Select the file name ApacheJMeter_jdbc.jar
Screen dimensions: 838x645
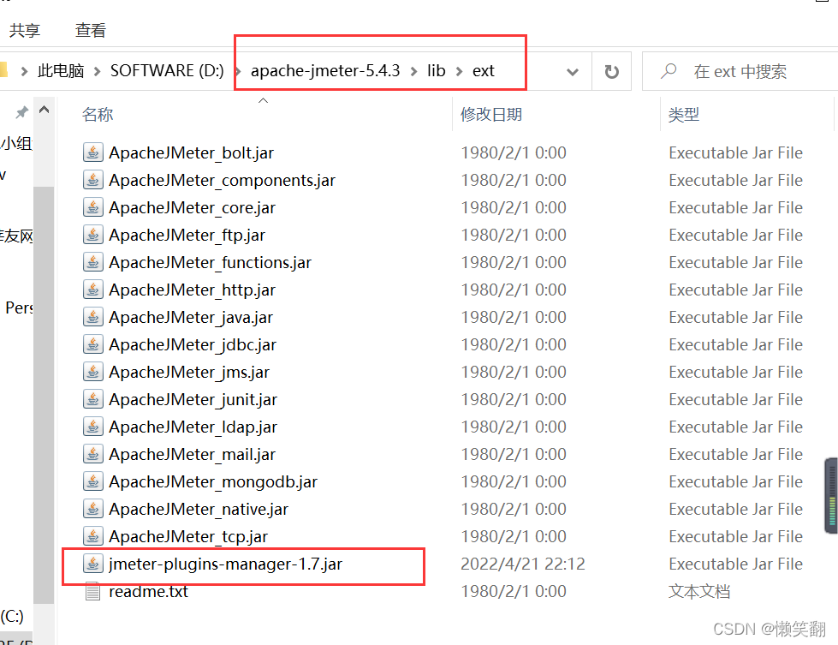(x=193, y=345)
